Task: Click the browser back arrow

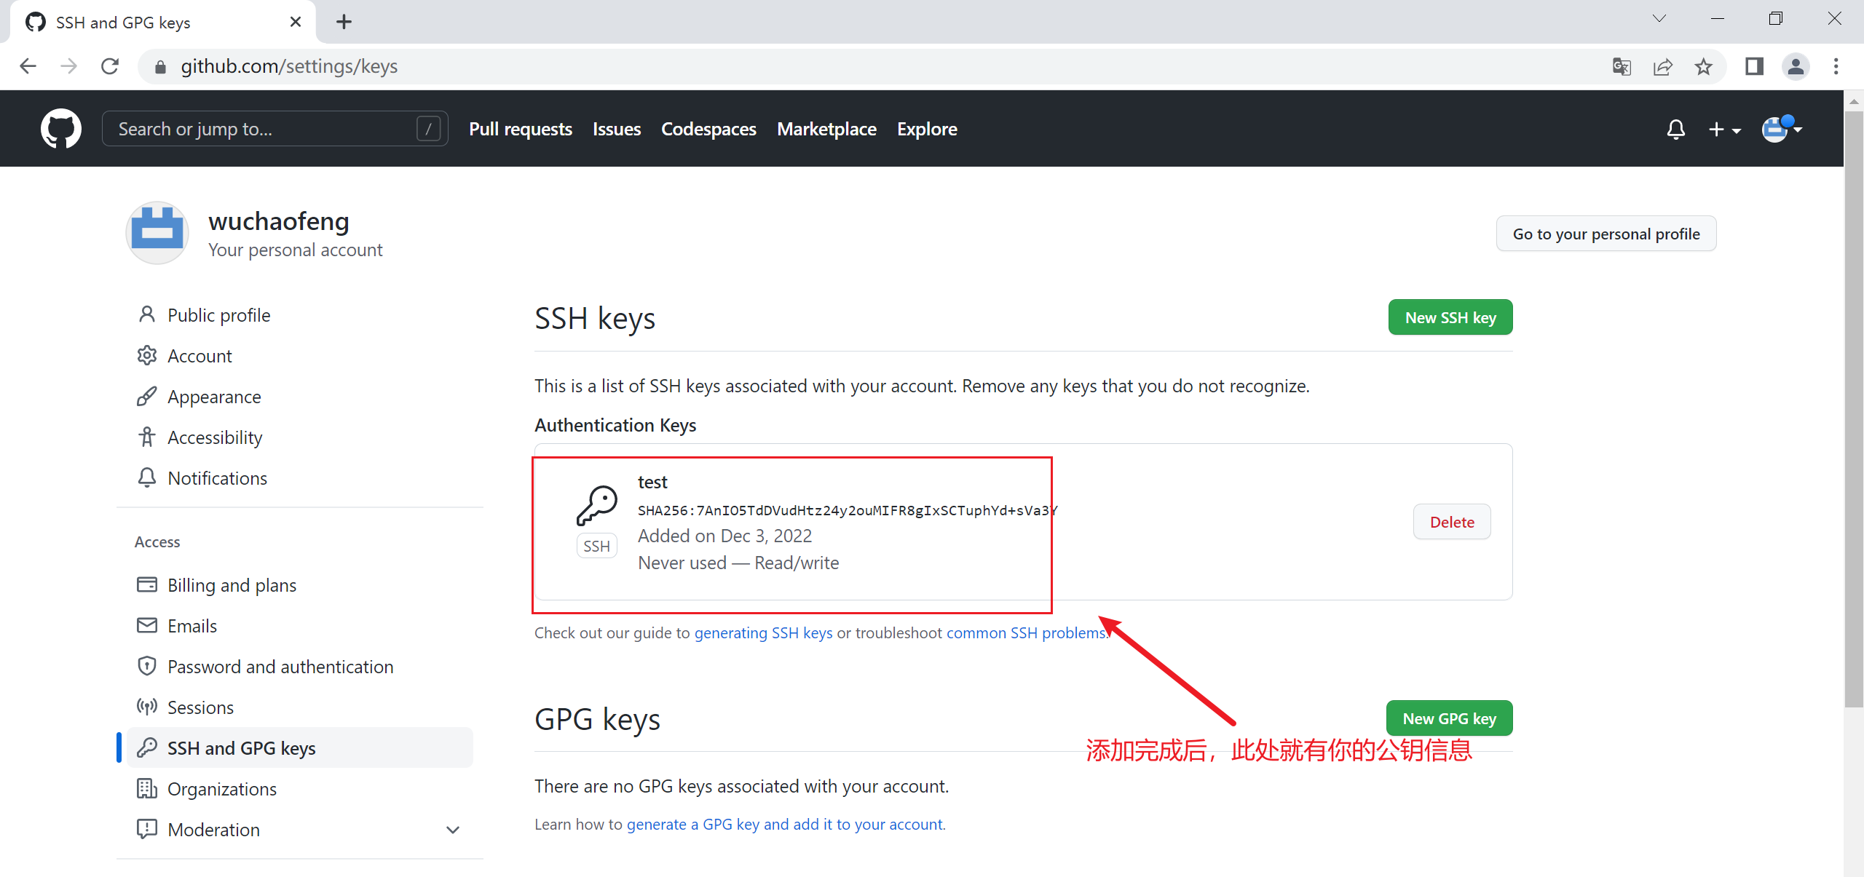Action: [28, 66]
